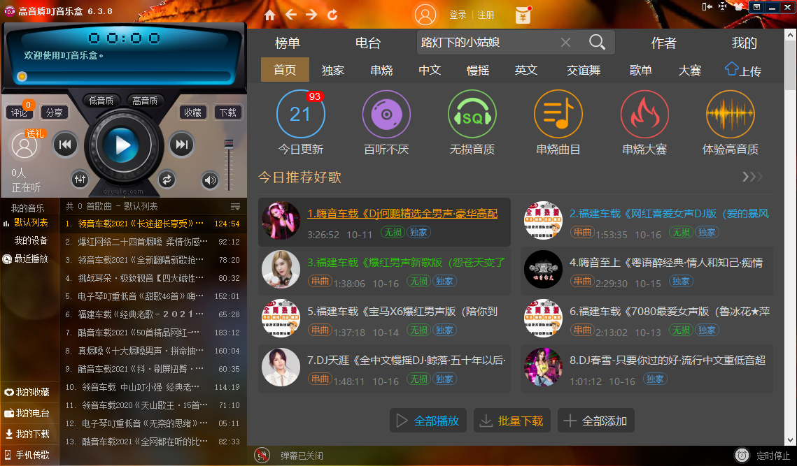The width and height of the screenshot is (797, 466).
Task: Click the search magnifier icon
Action: click(598, 42)
